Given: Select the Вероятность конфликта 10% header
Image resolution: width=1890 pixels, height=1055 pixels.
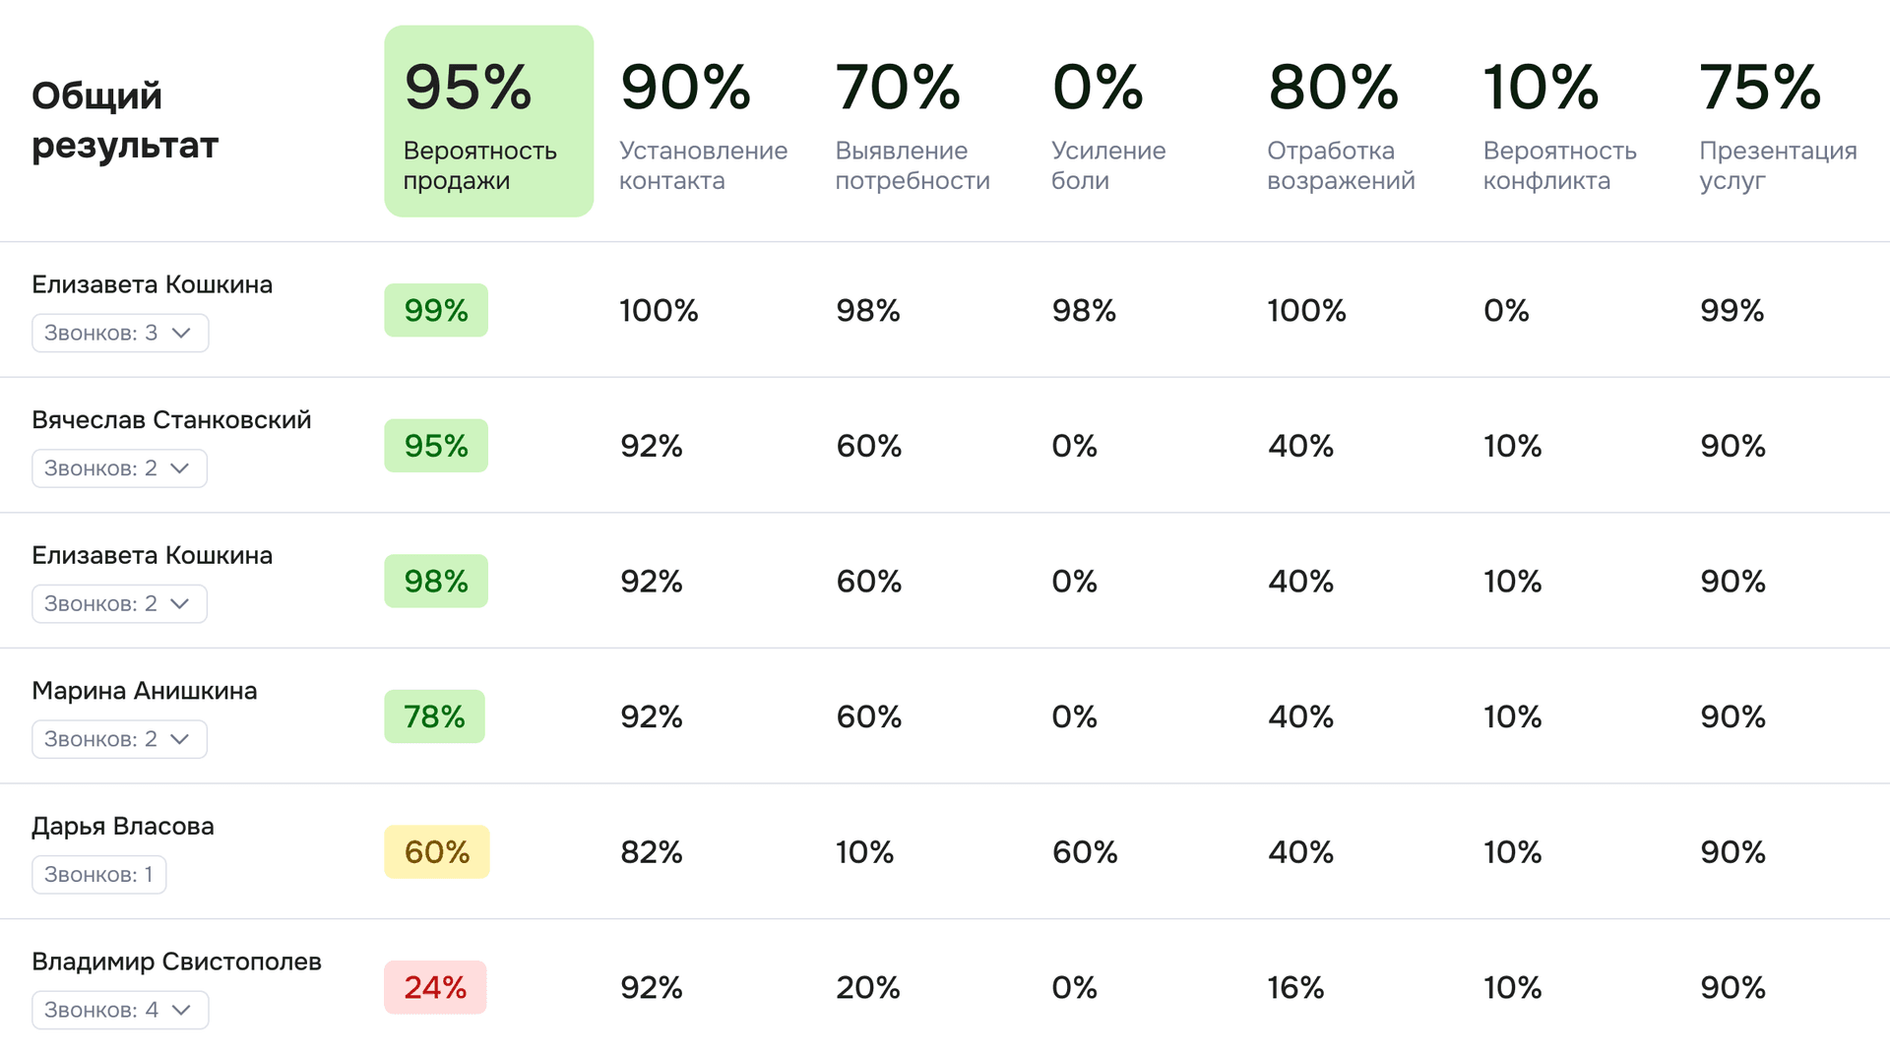Looking at the screenshot, I should click(x=1558, y=123).
